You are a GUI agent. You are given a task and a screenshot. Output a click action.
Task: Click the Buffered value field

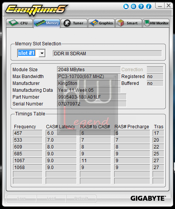[155, 83]
